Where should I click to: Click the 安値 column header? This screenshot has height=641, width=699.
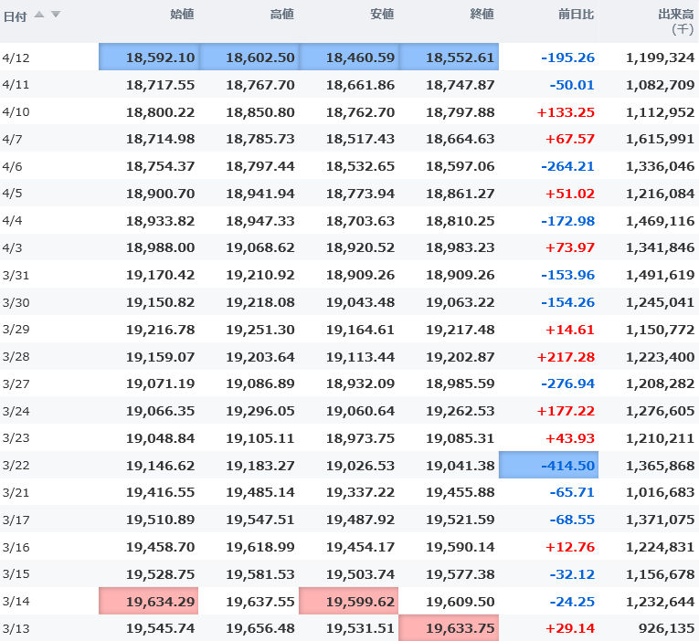point(382,15)
